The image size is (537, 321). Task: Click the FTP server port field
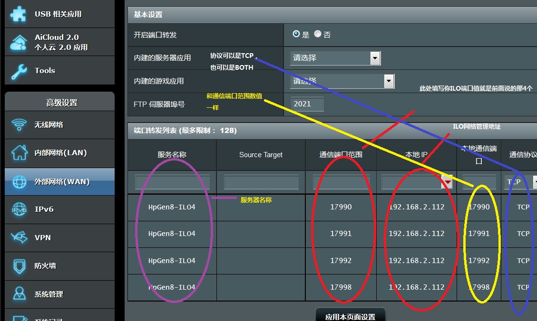(307, 104)
